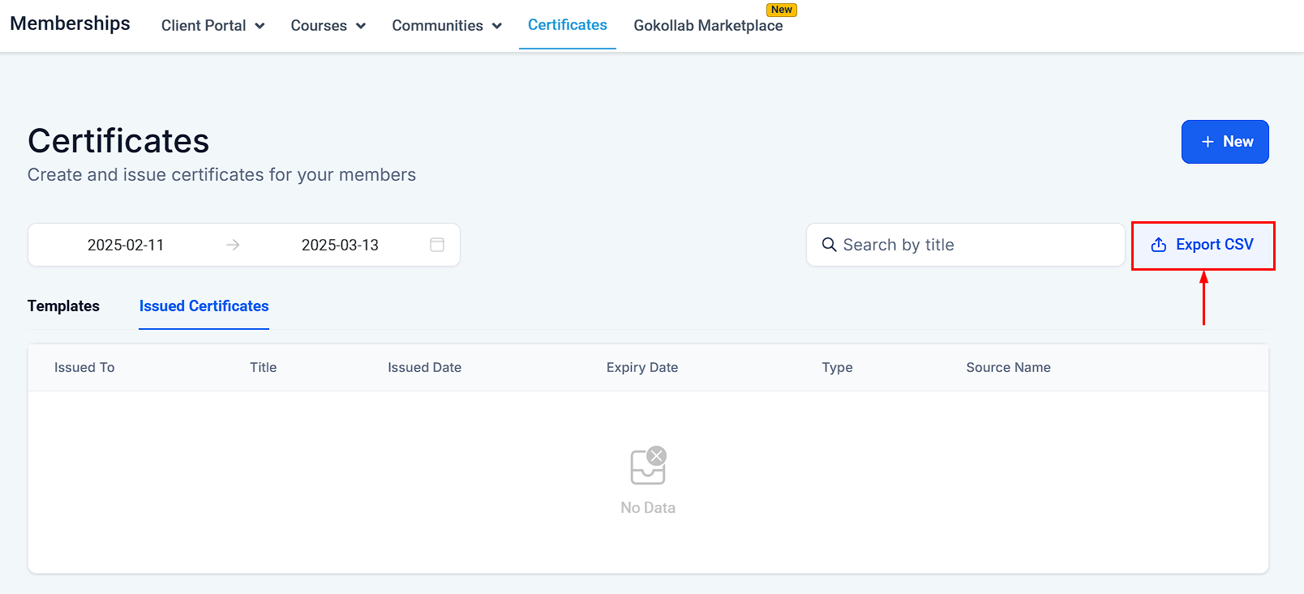Expand the Client Portal dropdown
1304x594 pixels.
coord(213,26)
